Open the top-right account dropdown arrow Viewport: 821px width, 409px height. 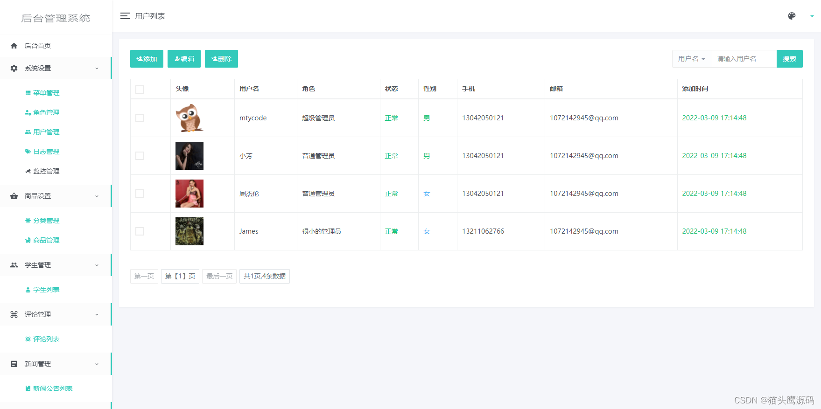[x=812, y=16]
